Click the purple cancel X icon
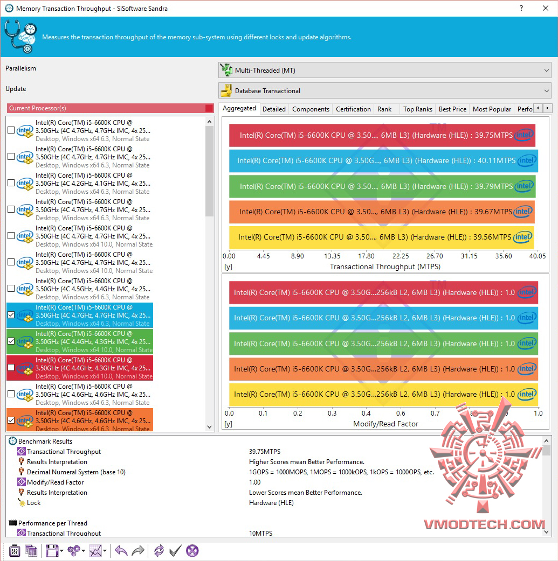Image resolution: width=558 pixels, height=561 pixels. (192, 551)
